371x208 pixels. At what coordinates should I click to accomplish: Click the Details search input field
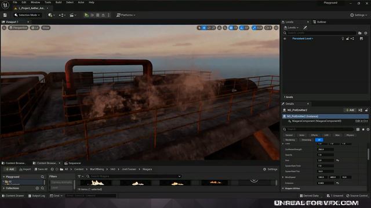[320, 129]
